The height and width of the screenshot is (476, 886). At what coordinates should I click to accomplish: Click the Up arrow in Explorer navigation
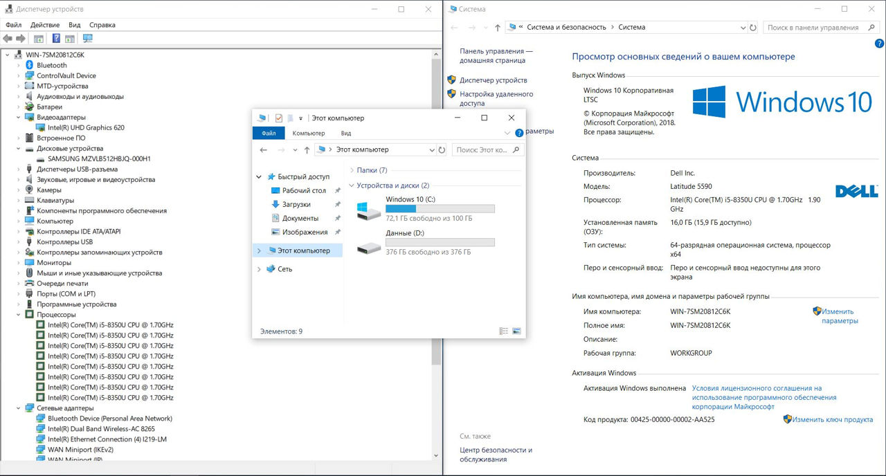(307, 149)
